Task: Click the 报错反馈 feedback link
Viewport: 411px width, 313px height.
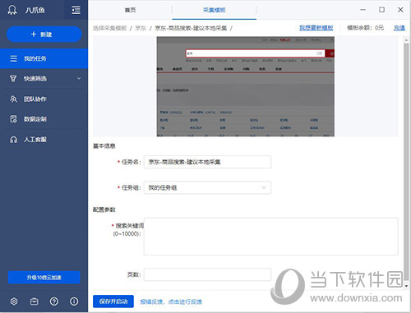Action: (x=171, y=301)
